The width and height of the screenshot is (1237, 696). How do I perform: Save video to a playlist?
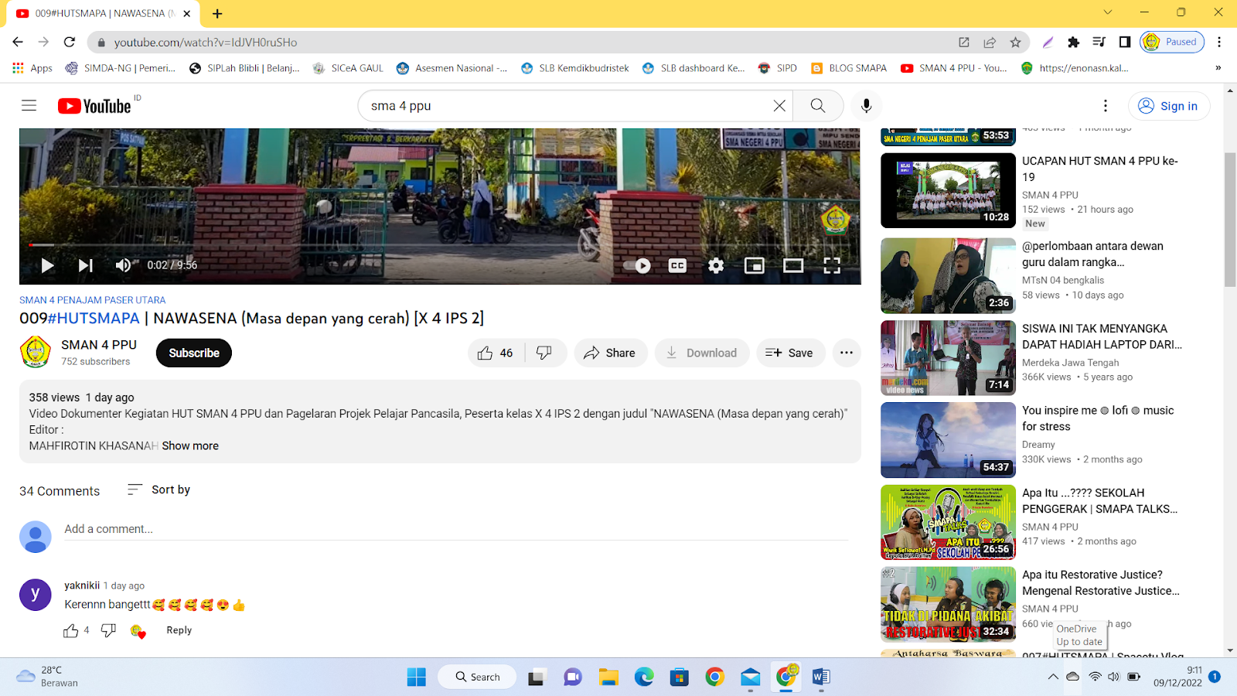[x=789, y=353]
